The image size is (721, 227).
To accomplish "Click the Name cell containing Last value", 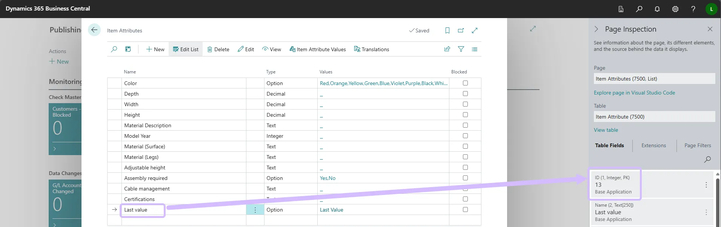I will click(143, 210).
